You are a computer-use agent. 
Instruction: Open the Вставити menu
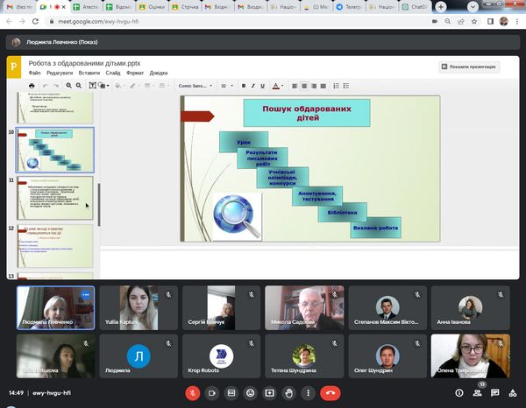89,73
